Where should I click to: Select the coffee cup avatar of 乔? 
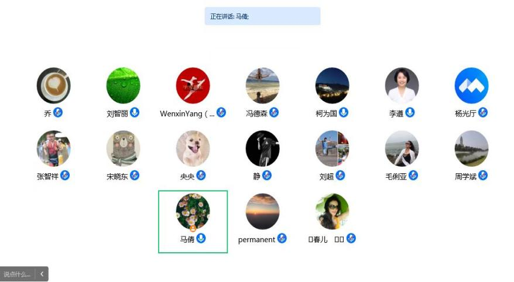click(x=53, y=85)
